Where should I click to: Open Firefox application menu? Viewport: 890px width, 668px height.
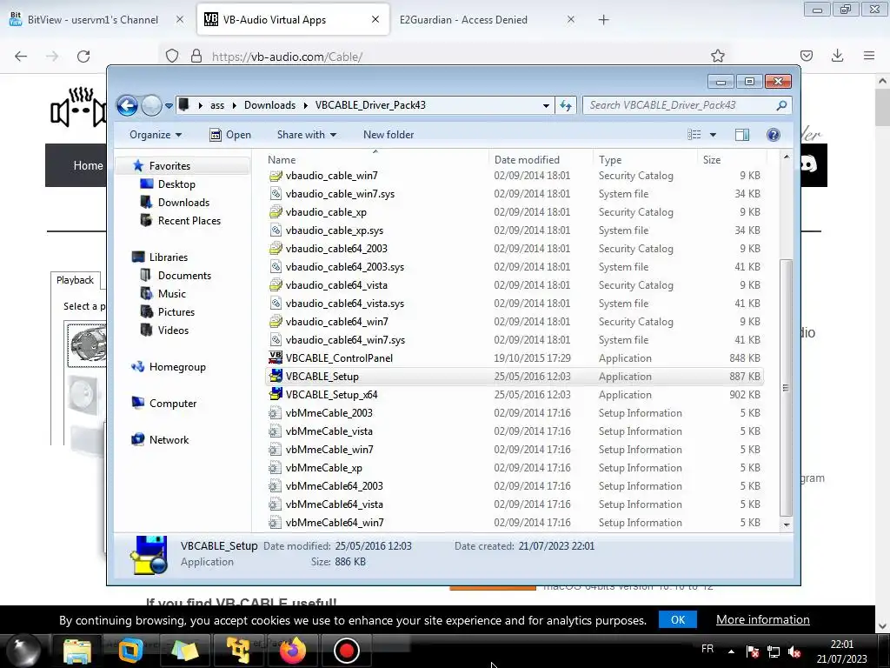[x=869, y=56]
